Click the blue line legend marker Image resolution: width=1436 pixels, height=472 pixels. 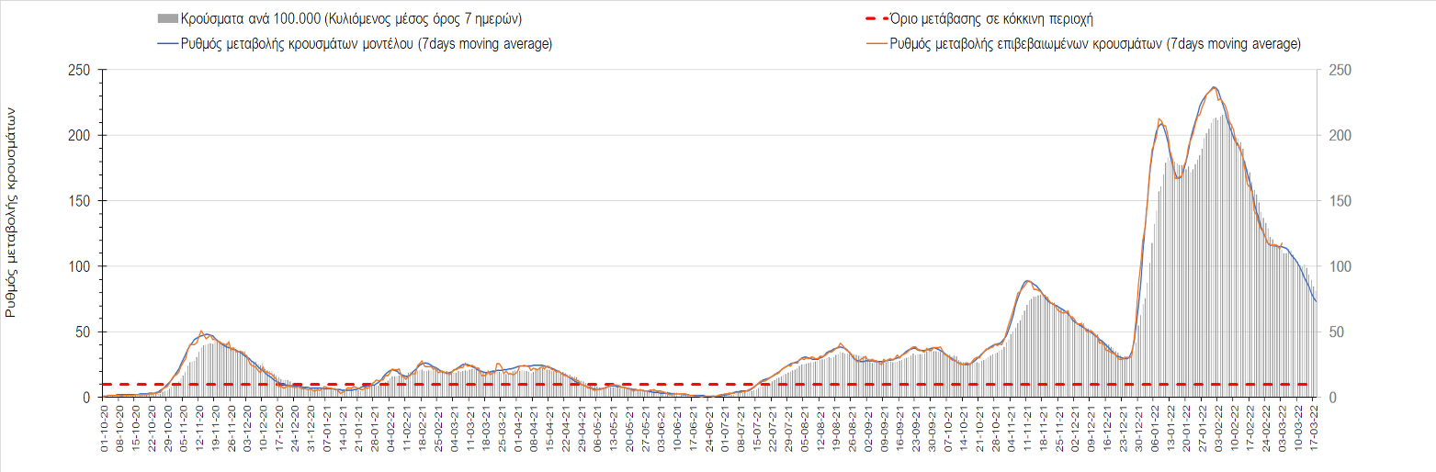[168, 44]
